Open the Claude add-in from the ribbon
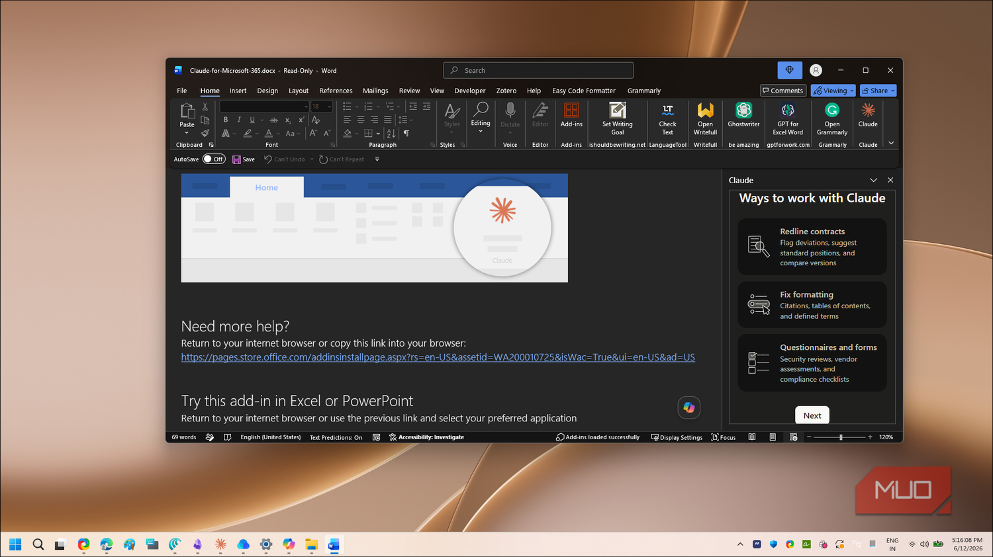This screenshot has height=557, width=993. pyautogui.click(x=868, y=117)
